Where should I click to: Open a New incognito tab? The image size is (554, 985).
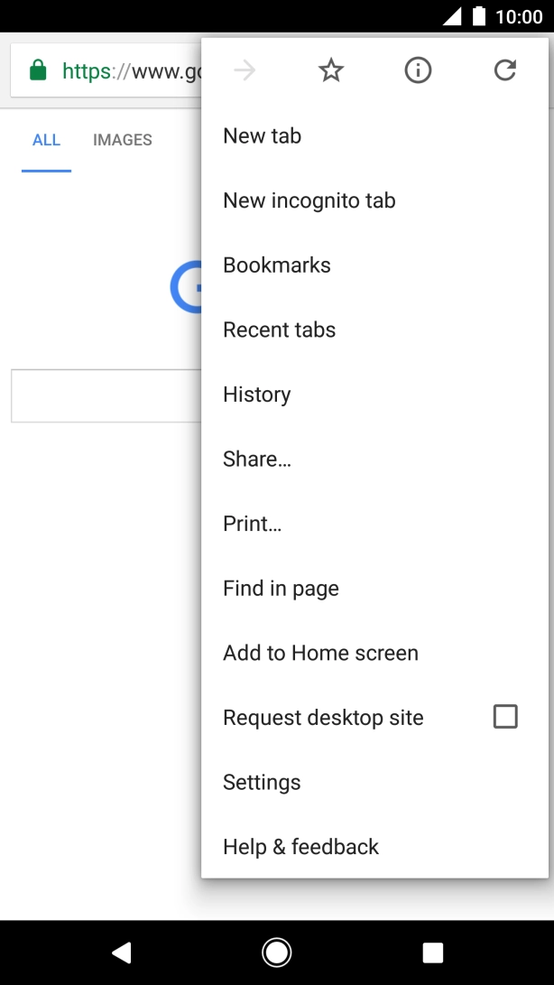tap(309, 200)
